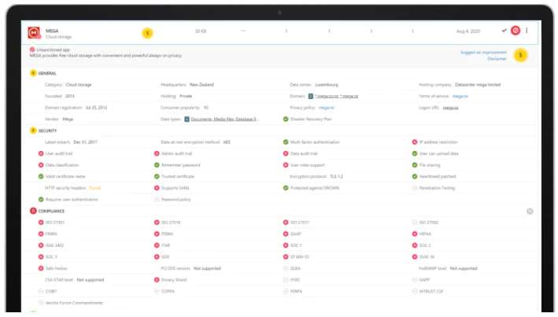This screenshot has height=317, width=558.
Task: Click the TLS 1.2 encryption protocol value
Action: (x=336, y=176)
